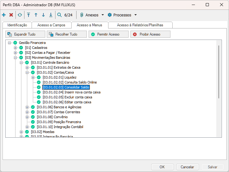The image size is (229, 172).
Task: Open the Processos dropdown arrow
Action: click(x=135, y=15)
